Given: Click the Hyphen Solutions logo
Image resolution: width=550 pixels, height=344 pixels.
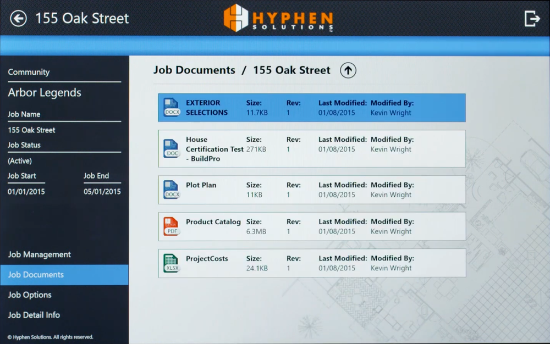Looking at the screenshot, I should click(278, 18).
